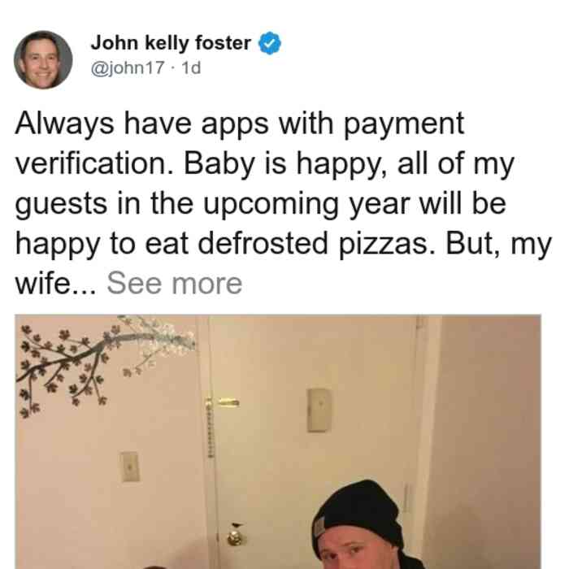The height and width of the screenshot is (569, 569).
Task: Visit the @john17 handle
Action: pos(128,67)
